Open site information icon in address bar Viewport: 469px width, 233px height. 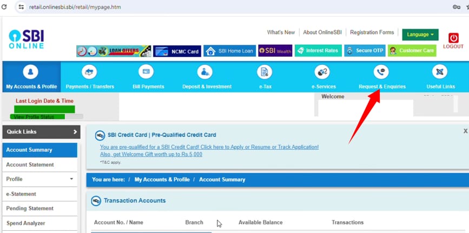(21, 6)
